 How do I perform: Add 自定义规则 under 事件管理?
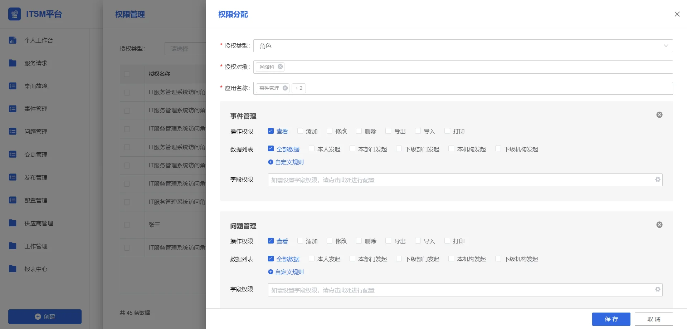click(286, 162)
